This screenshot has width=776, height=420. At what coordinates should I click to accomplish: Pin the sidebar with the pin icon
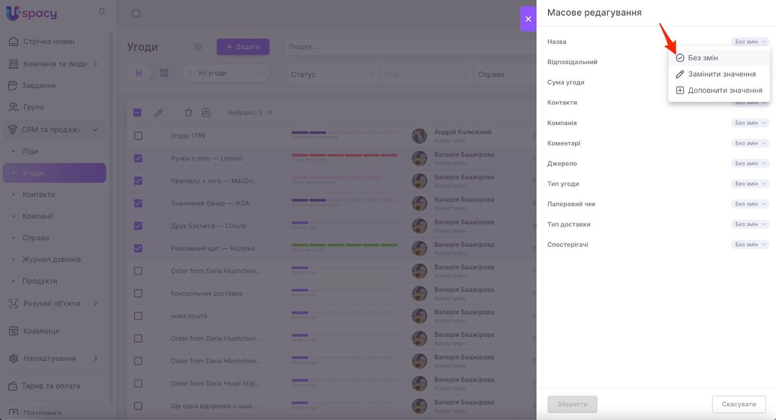point(102,12)
